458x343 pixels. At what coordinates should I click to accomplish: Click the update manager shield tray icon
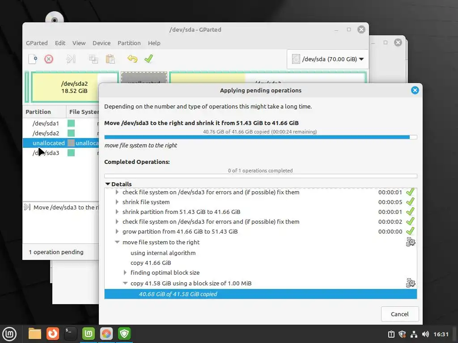coord(402,334)
